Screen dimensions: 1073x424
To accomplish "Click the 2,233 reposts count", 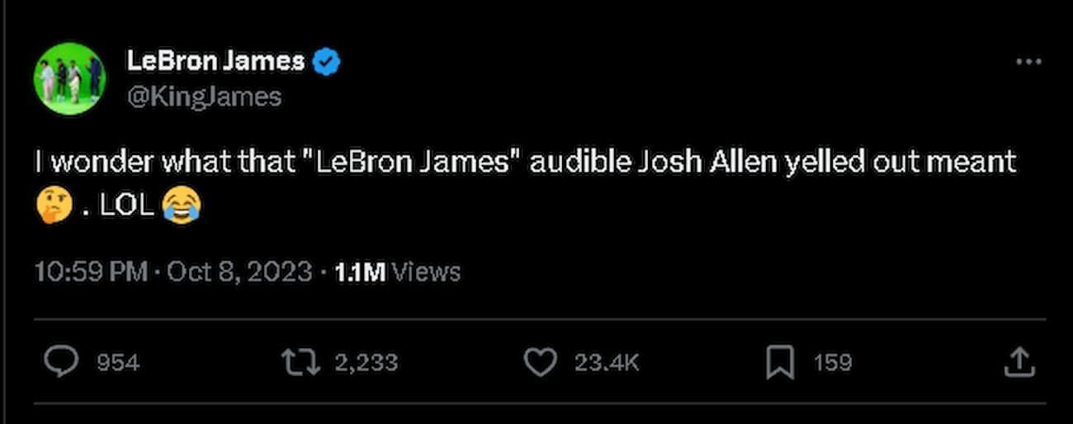I will 366,362.
